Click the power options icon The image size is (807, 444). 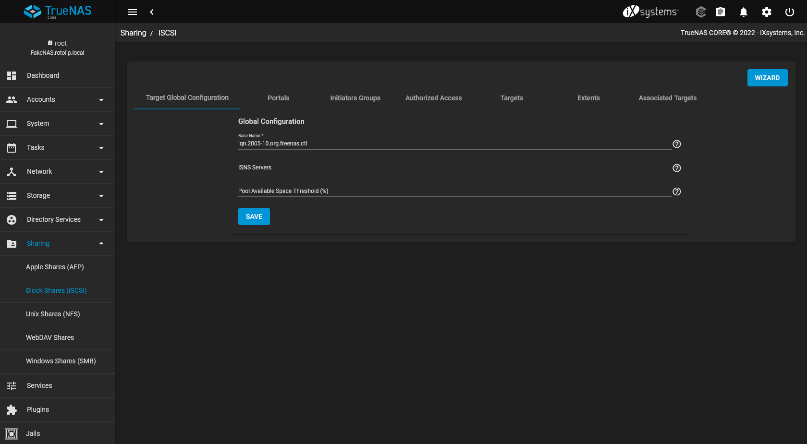[790, 12]
